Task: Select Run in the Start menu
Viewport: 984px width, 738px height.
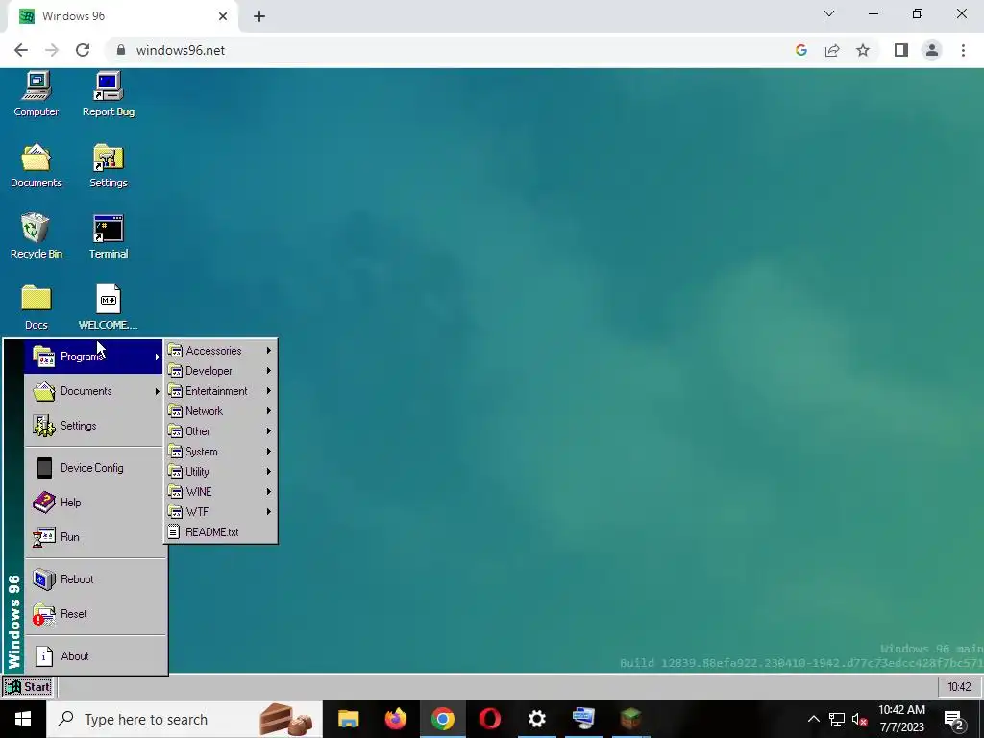Action: pos(93,536)
